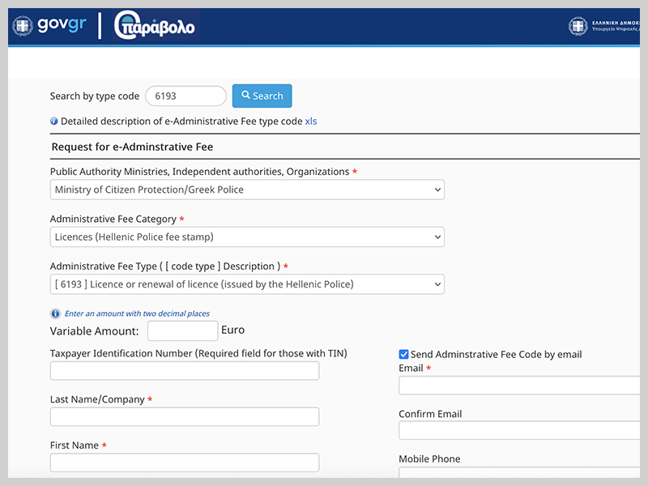
Task: Click the info icon beside Detailed description
Action: click(54, 122)
